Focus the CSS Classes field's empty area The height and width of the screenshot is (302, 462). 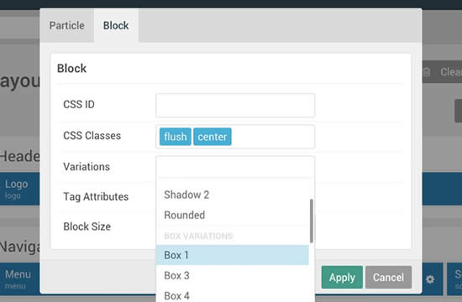[x=272, y=137]
